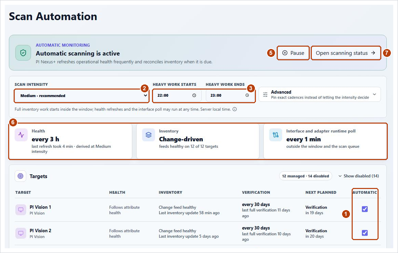The height and width of the screenshot is (253, 398).
Task: Click 'last full verification 11 days ago'
Action: 266,213
